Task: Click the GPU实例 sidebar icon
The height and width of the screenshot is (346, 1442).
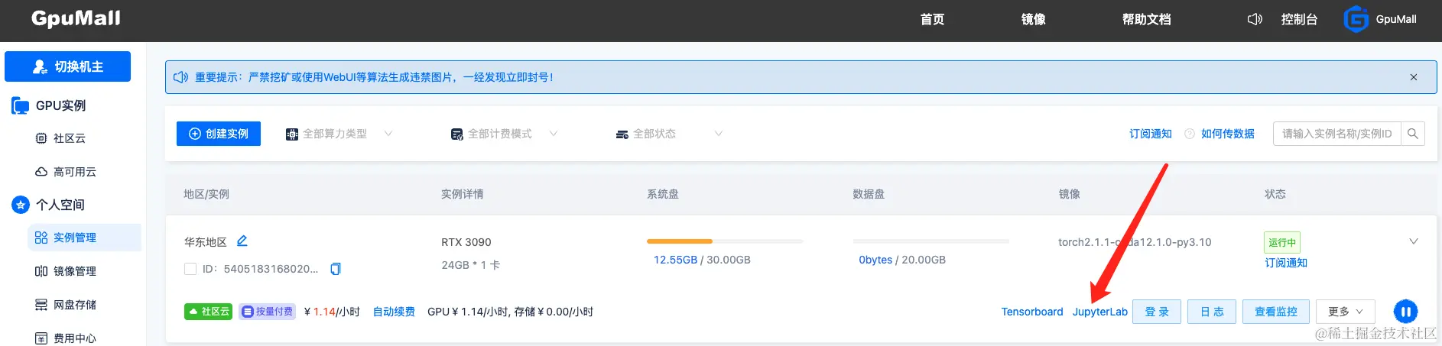Action: pos(21,105)
